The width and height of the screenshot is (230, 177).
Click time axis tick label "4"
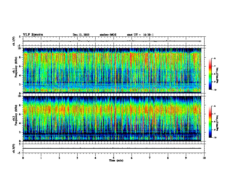tap(96, 158)
